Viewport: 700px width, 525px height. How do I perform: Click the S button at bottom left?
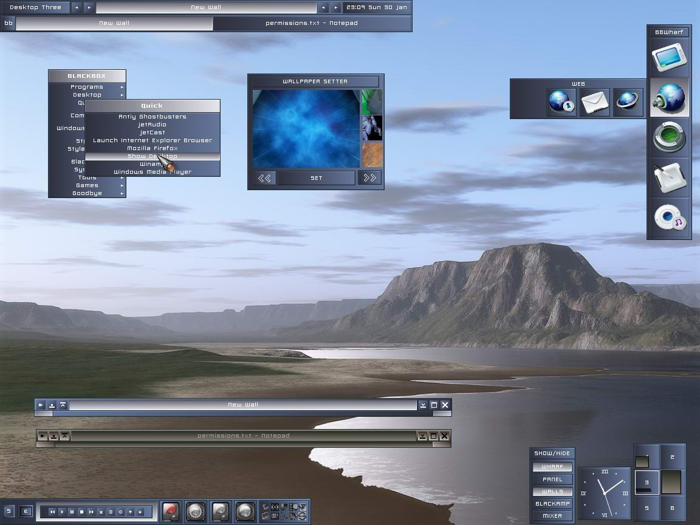pyautogui.click(x=9, y=511)
